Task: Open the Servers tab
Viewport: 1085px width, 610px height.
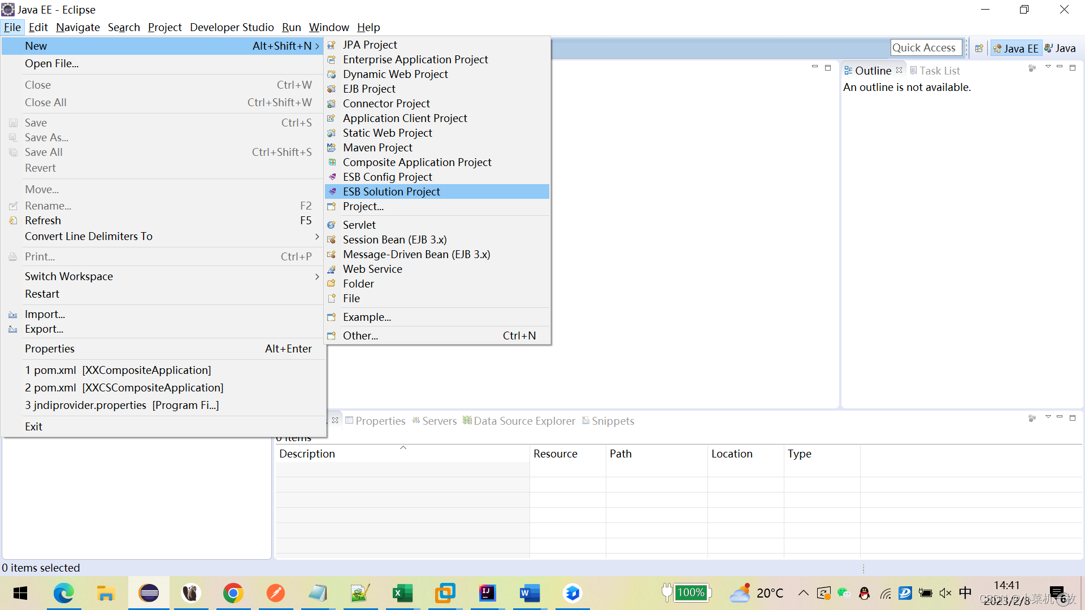Action: click(439, 421)
